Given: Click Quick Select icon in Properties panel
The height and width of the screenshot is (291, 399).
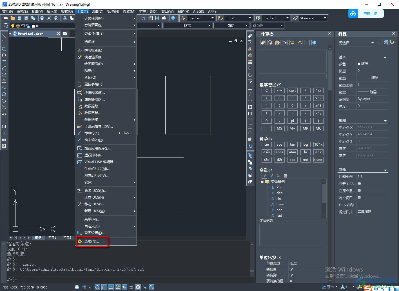Looking at the screenshot, I should click(392, 42).
